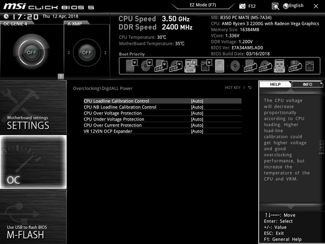Open VR 12VIN OCP Expander [Auto] value
This screenshot has width=325, height=244.
coord(197,131)
